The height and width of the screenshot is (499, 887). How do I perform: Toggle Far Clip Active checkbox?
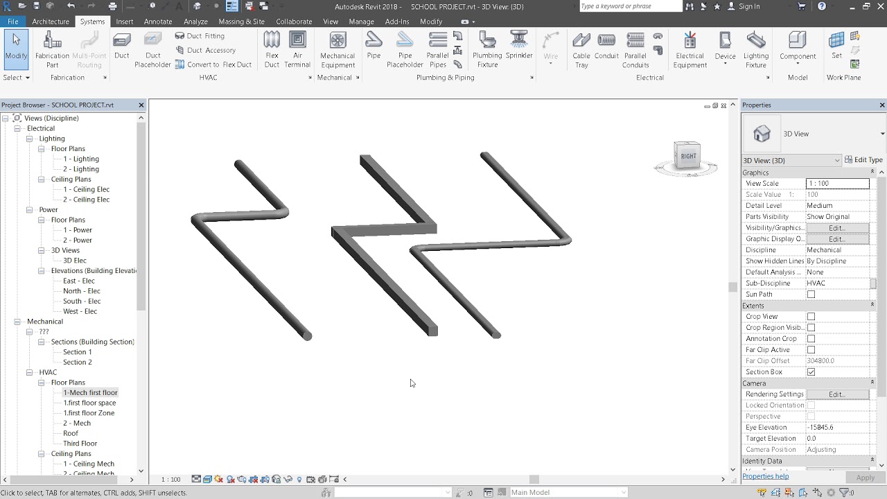click(811, 350)
